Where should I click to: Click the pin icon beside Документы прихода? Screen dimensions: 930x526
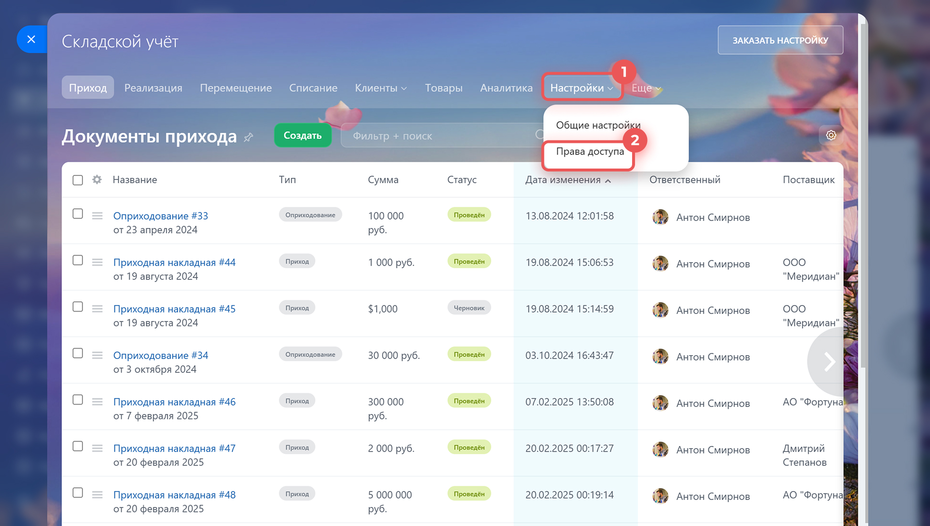point(248,138)
